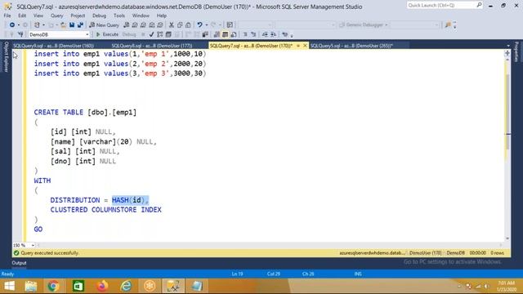523x294 pixels.
Task: Open Internet Explorer from the taskbar
Action: coord(126,286)
